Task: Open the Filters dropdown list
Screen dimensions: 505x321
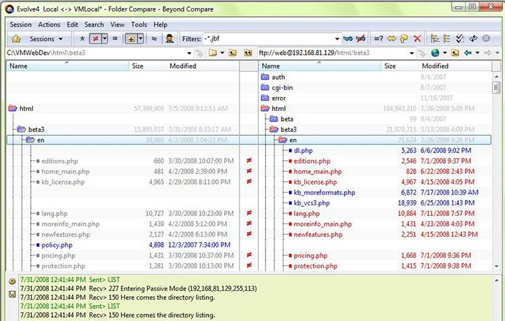Action: 337,39
